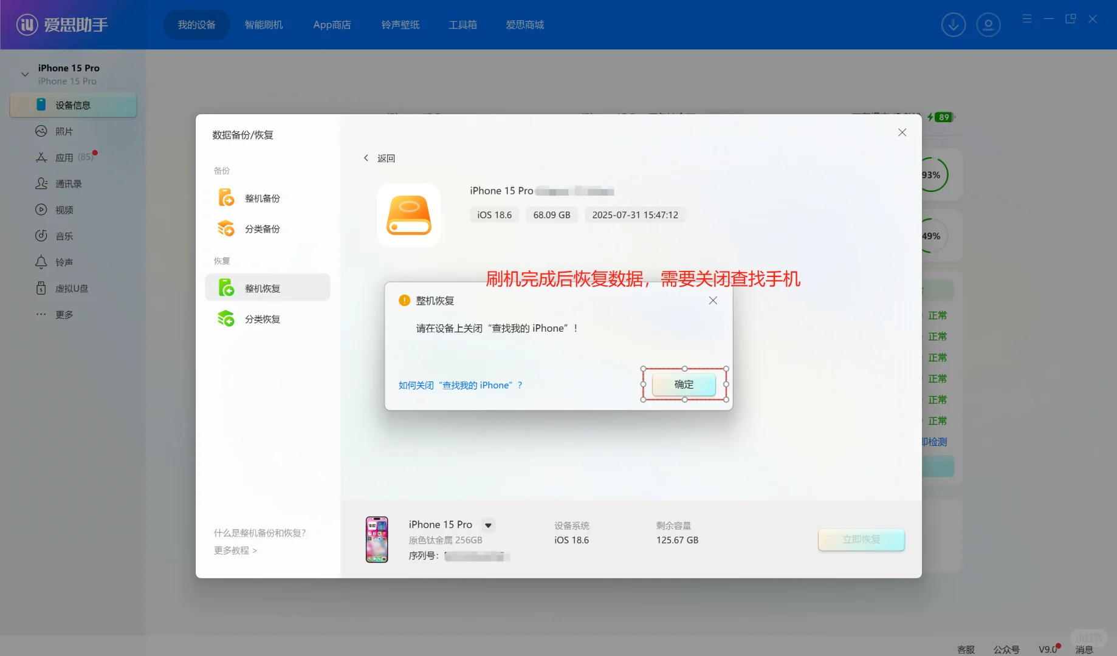Open 通讯录 (Contacts) from the sidebar
The height and width of the screenshot is (656, 1117).
67,183
